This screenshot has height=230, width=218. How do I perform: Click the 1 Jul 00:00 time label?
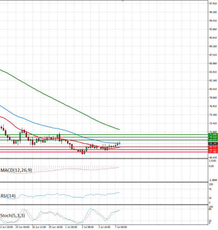71,227
